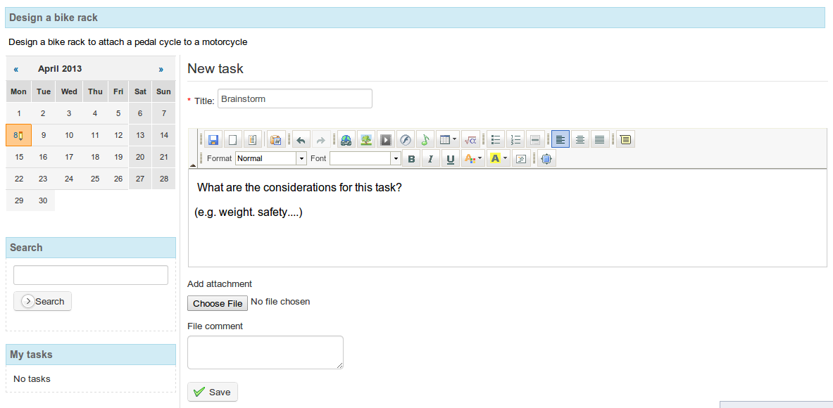Open the math formula editor icon
Screen dimensions: 833x408
pos(470,139)
